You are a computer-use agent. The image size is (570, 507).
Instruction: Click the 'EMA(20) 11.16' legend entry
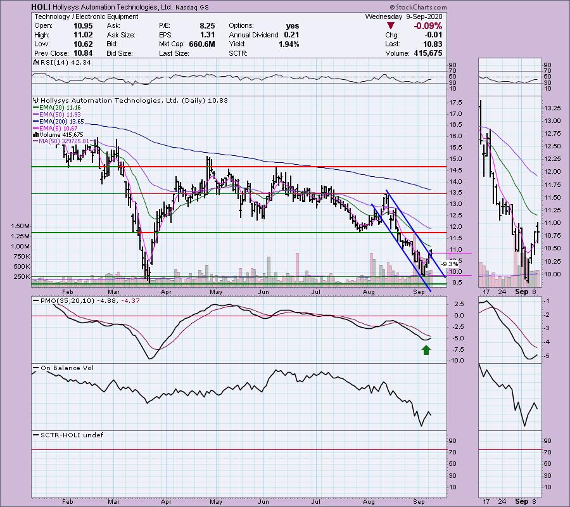coord(60,108)
